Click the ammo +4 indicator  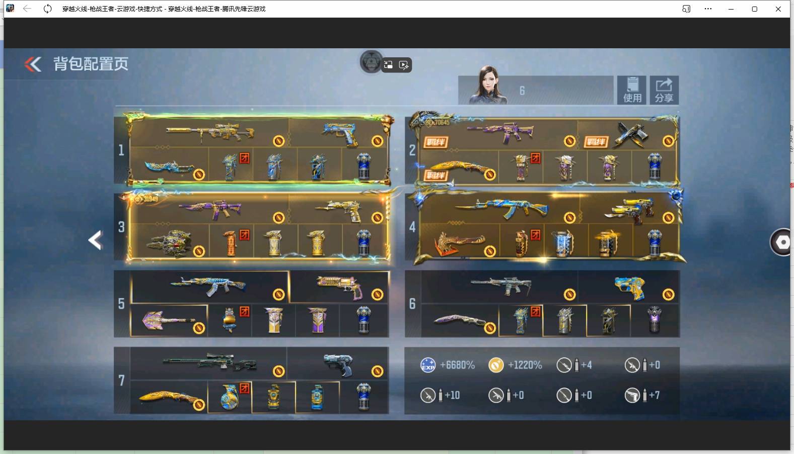[x=574, y=365]
